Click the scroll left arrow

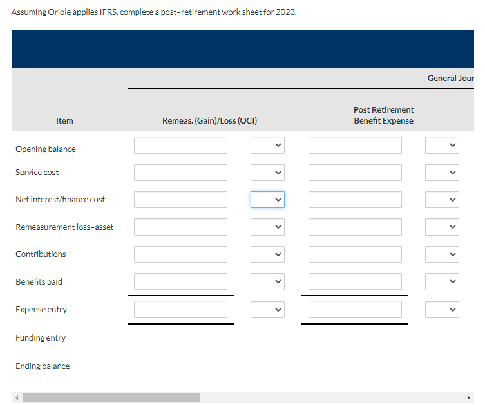[17, 397]
